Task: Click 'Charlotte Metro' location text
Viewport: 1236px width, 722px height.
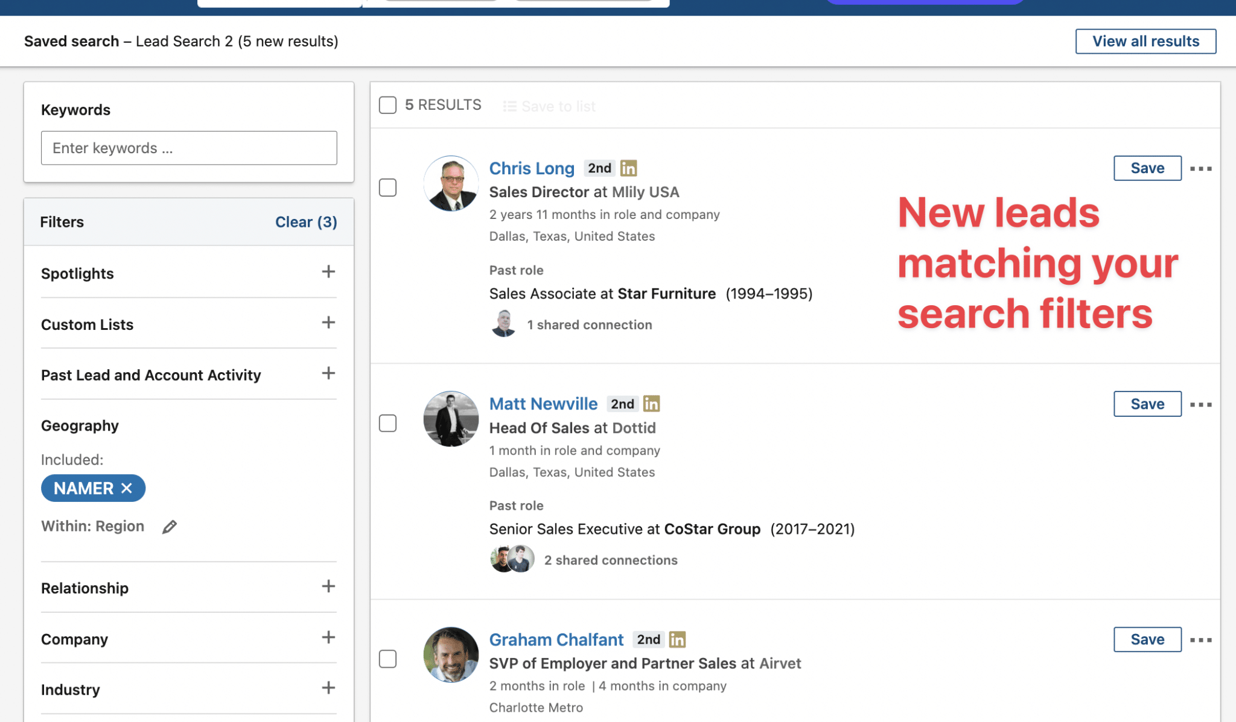Action: (536, 708)
